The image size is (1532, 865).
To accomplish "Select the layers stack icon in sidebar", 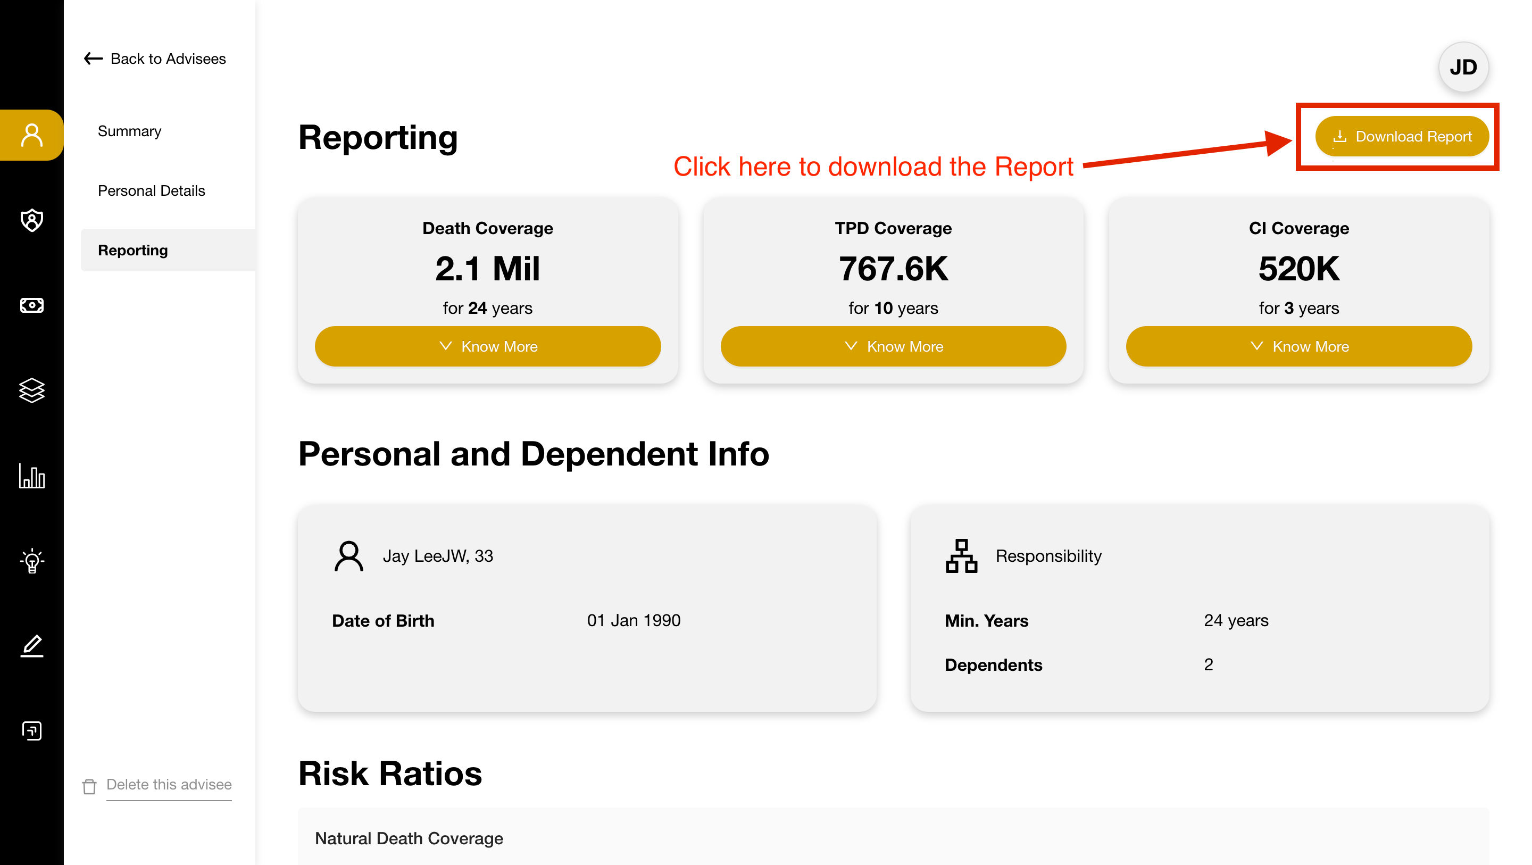I will point(31,390).
